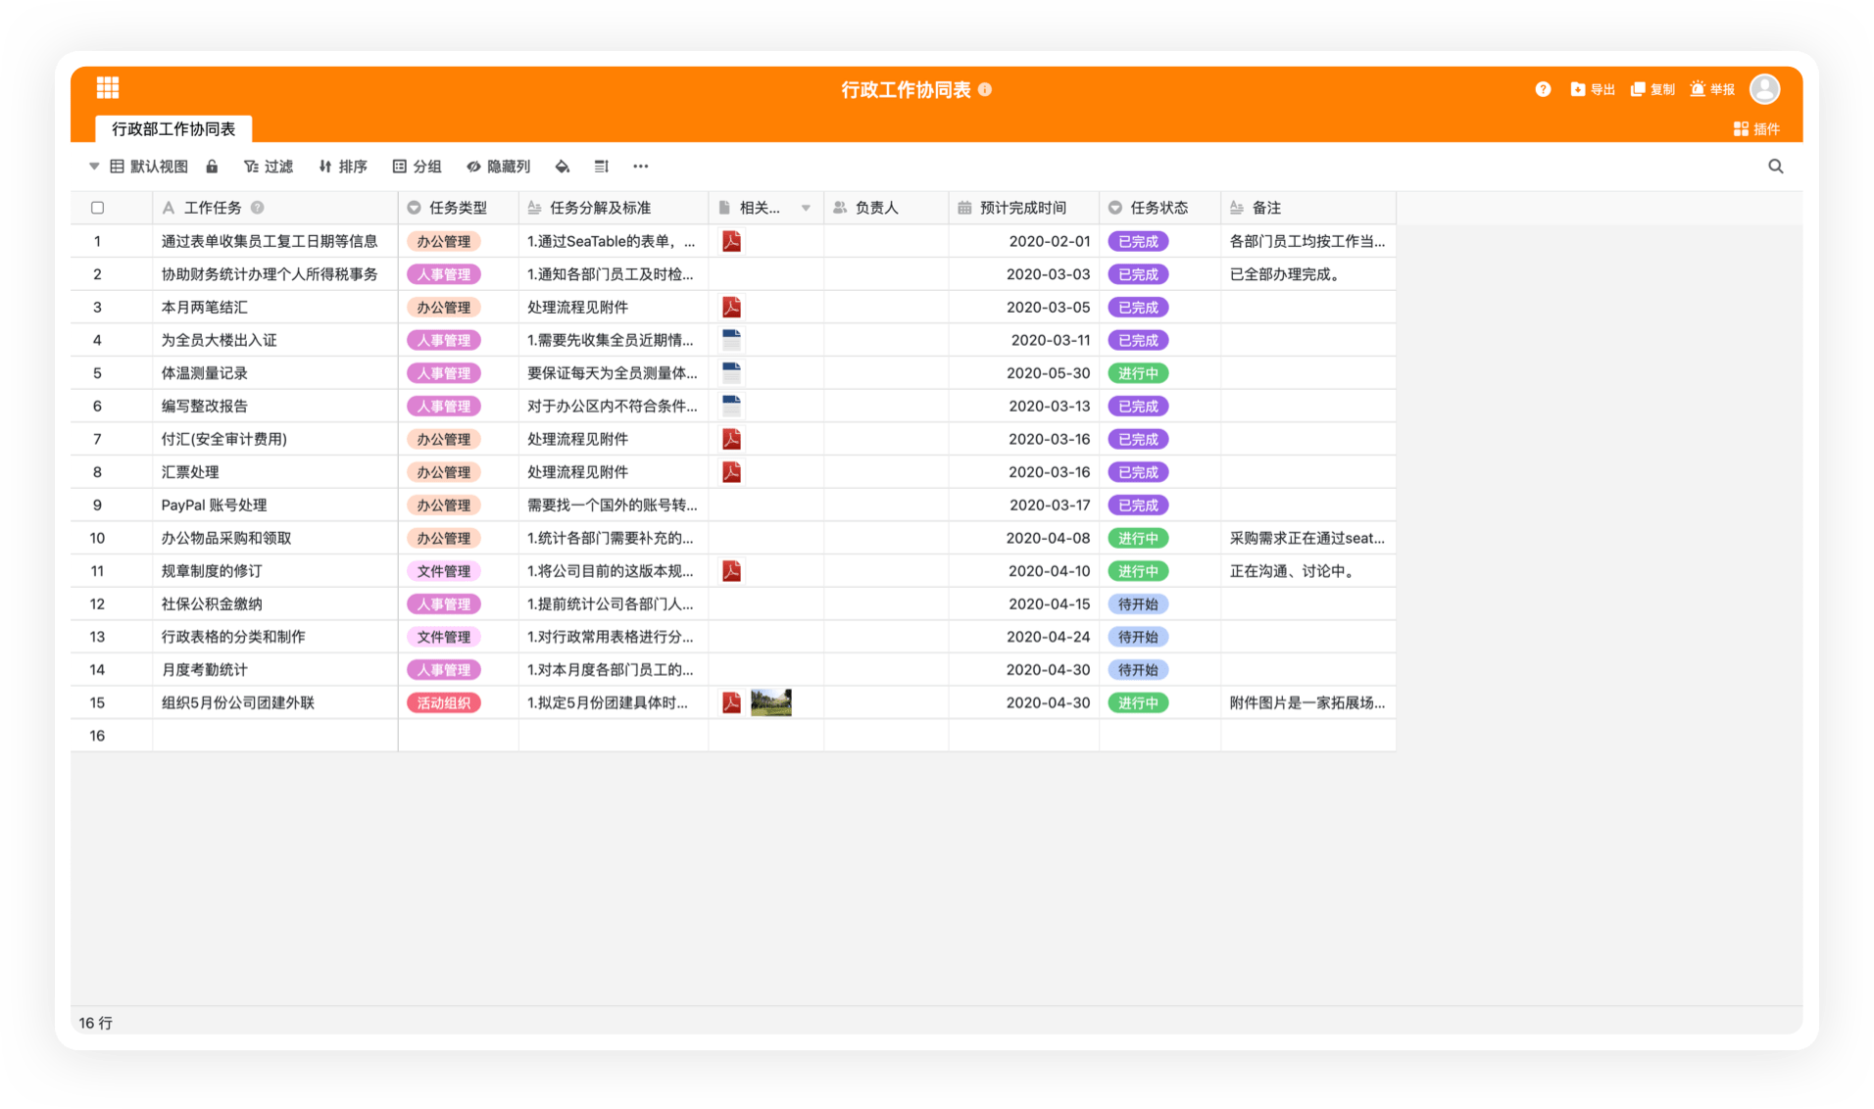1874x1109 pixels.
Task: Click the row height icon
Action: point(602,167)
